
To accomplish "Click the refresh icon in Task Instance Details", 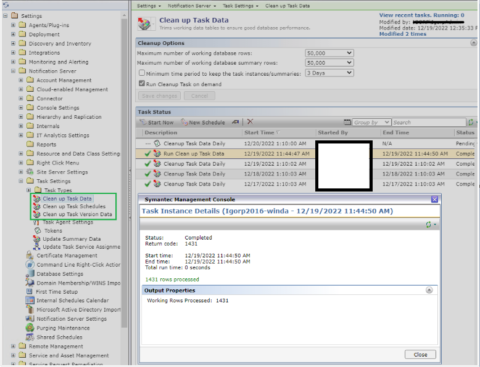I will point(429,225).
